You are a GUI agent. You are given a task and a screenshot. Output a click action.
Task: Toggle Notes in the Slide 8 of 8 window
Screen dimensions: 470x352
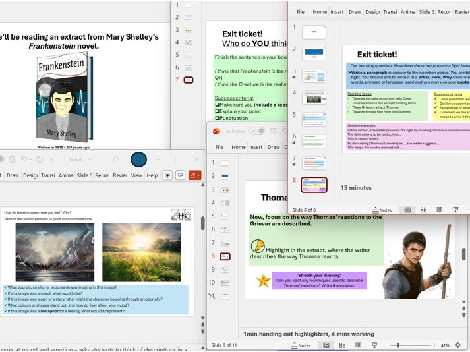coord(382,210)
